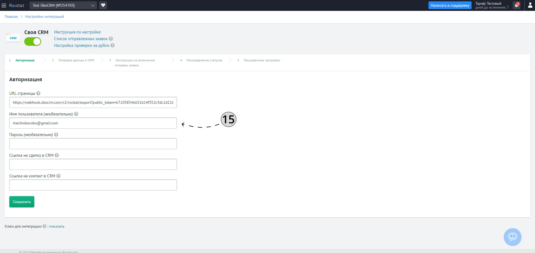The width and height of the screenshot is (535, 253).
Task: Switch to Расширенные настройки step
Action: point(262,60)
